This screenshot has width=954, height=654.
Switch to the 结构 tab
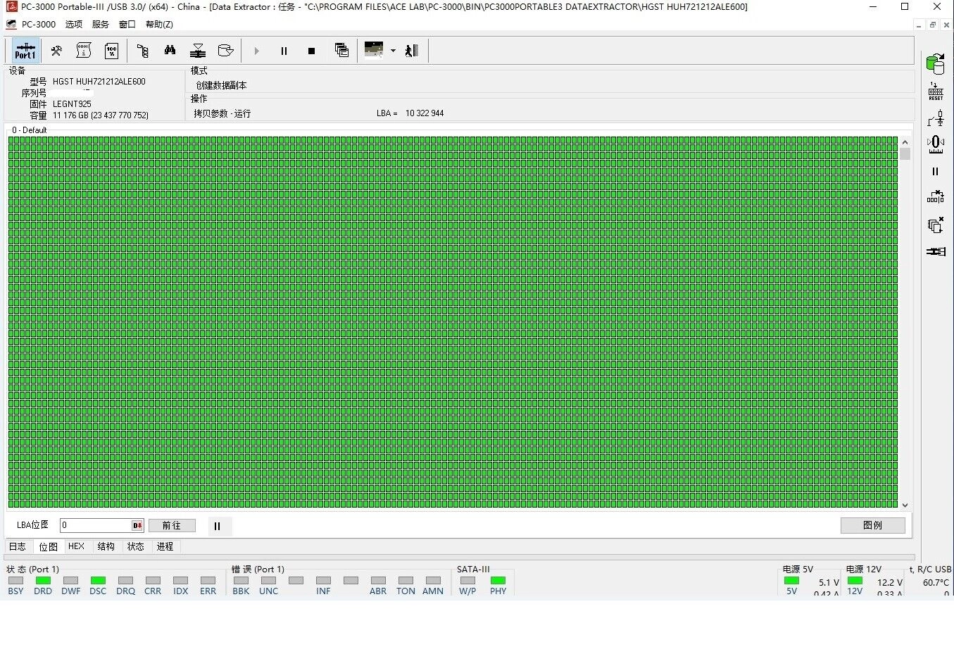click(x=106, y=546)
